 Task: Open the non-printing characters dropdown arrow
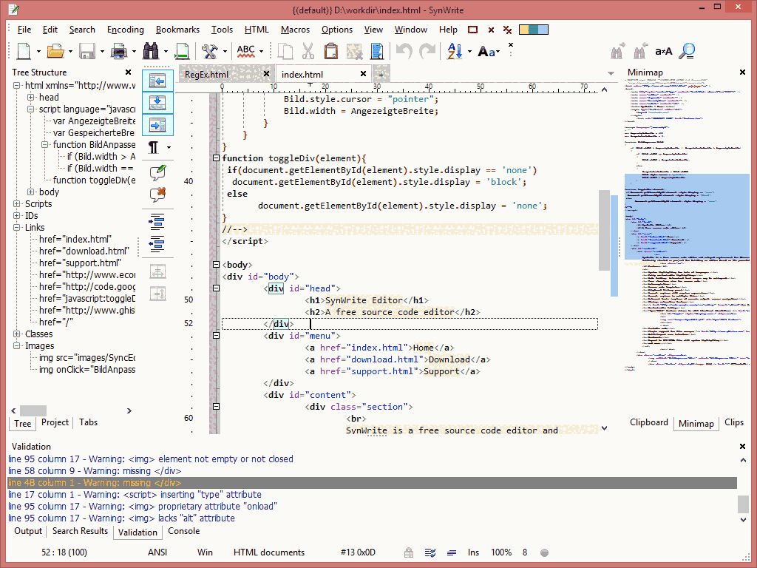(169, 148)
